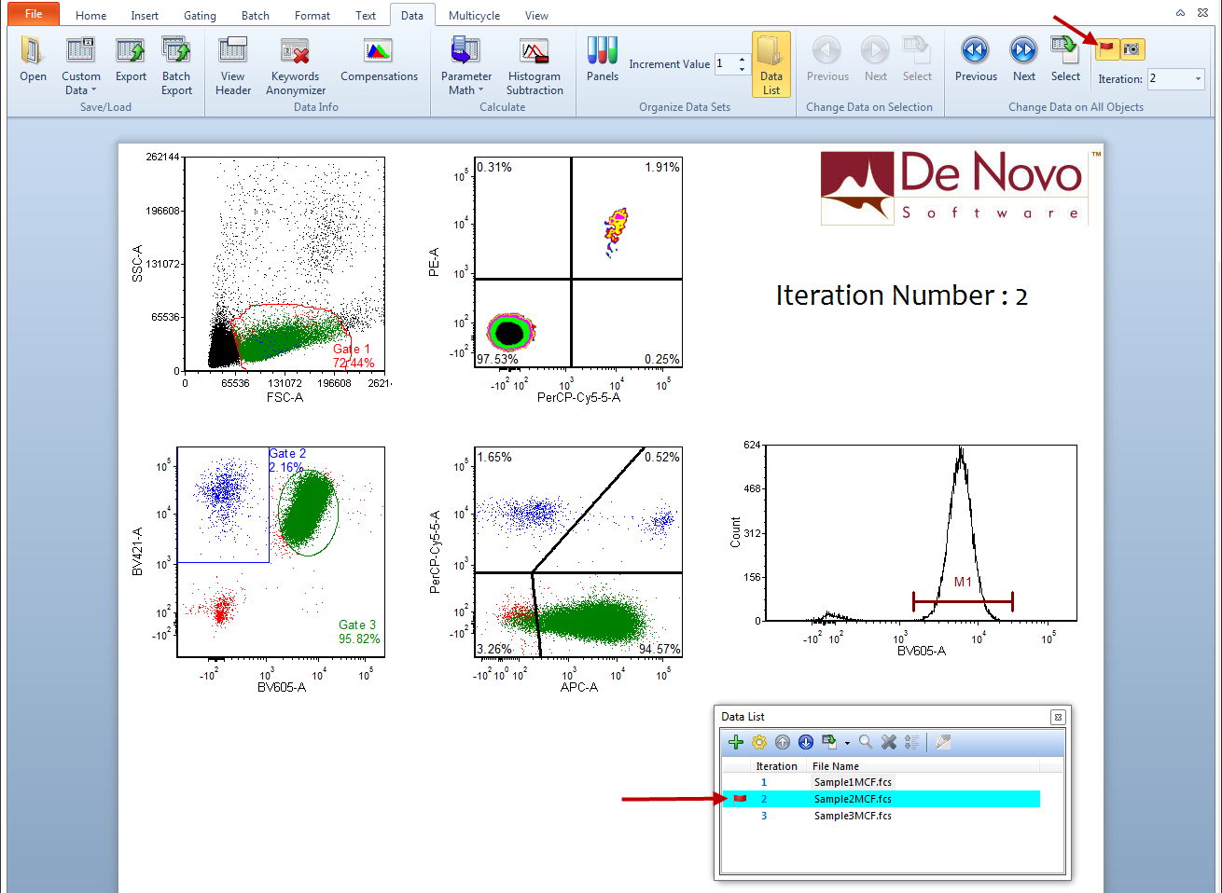Expand the Iteration combo box
The height and width of the screenshot is (893, 1222).
coord(1198,79)
